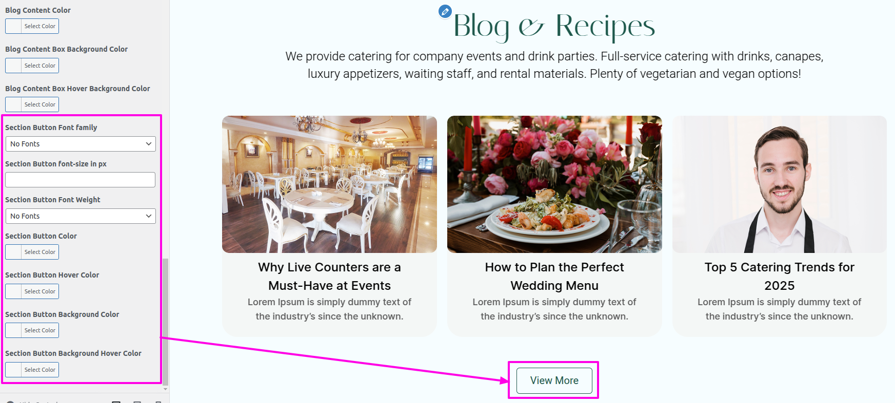Click the sidebar scrollbar down arrow
This screenshot has width=895, height=403.
pyautogui.click(x=165, y=389)
